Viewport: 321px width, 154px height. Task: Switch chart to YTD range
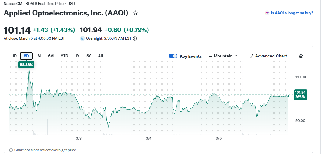65,56
